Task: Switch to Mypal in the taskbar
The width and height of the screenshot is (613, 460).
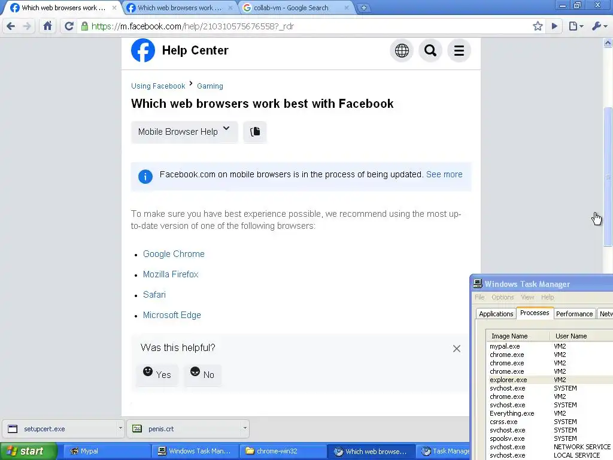Action: [x=107, y=452]
